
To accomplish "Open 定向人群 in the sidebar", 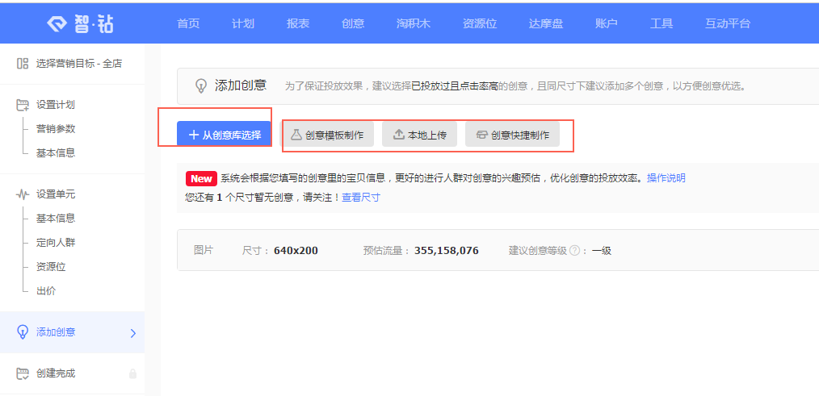I will point(56,243).
